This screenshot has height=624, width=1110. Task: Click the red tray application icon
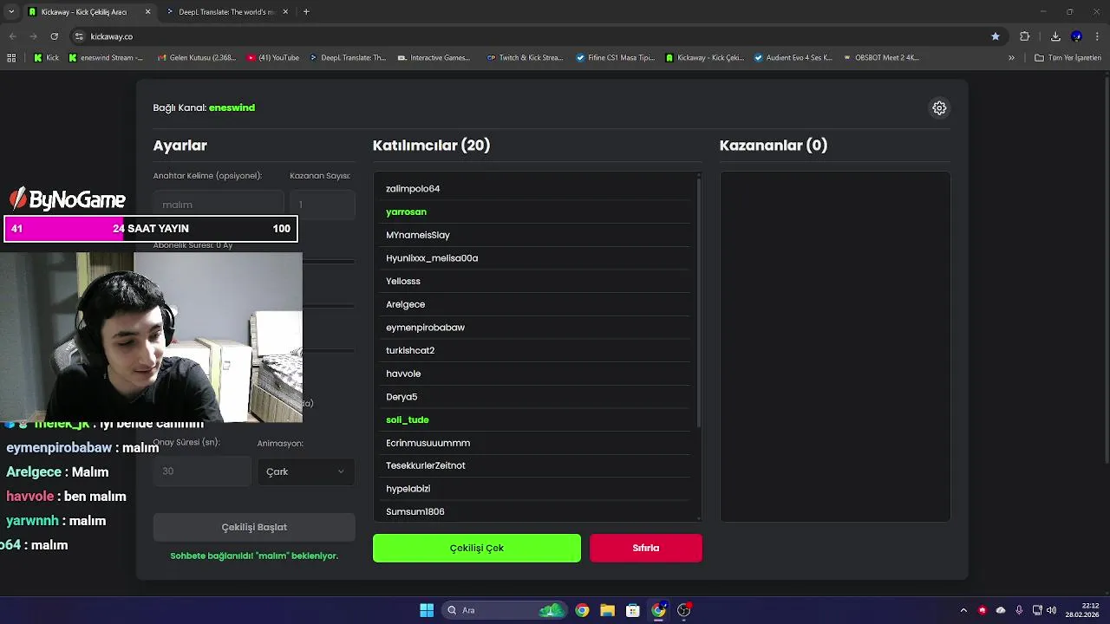tap(983, 610)
